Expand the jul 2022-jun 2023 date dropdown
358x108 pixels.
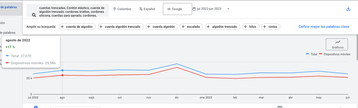pos(228,9)
